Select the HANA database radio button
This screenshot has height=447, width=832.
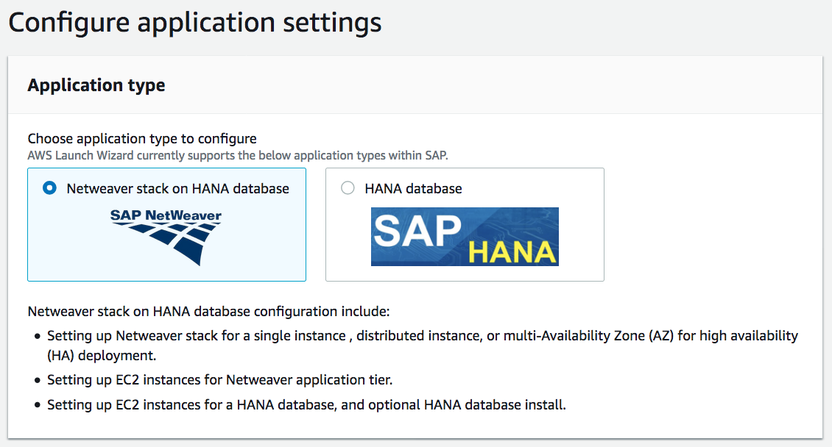(348, 188)
